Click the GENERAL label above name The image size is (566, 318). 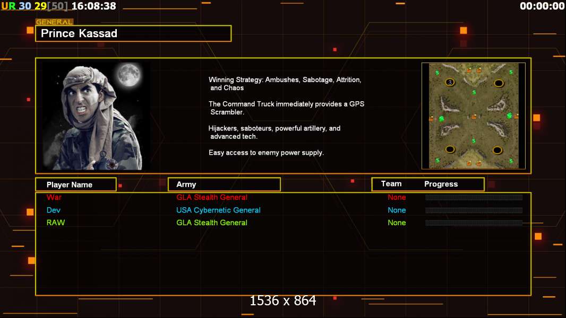(55, 22)
